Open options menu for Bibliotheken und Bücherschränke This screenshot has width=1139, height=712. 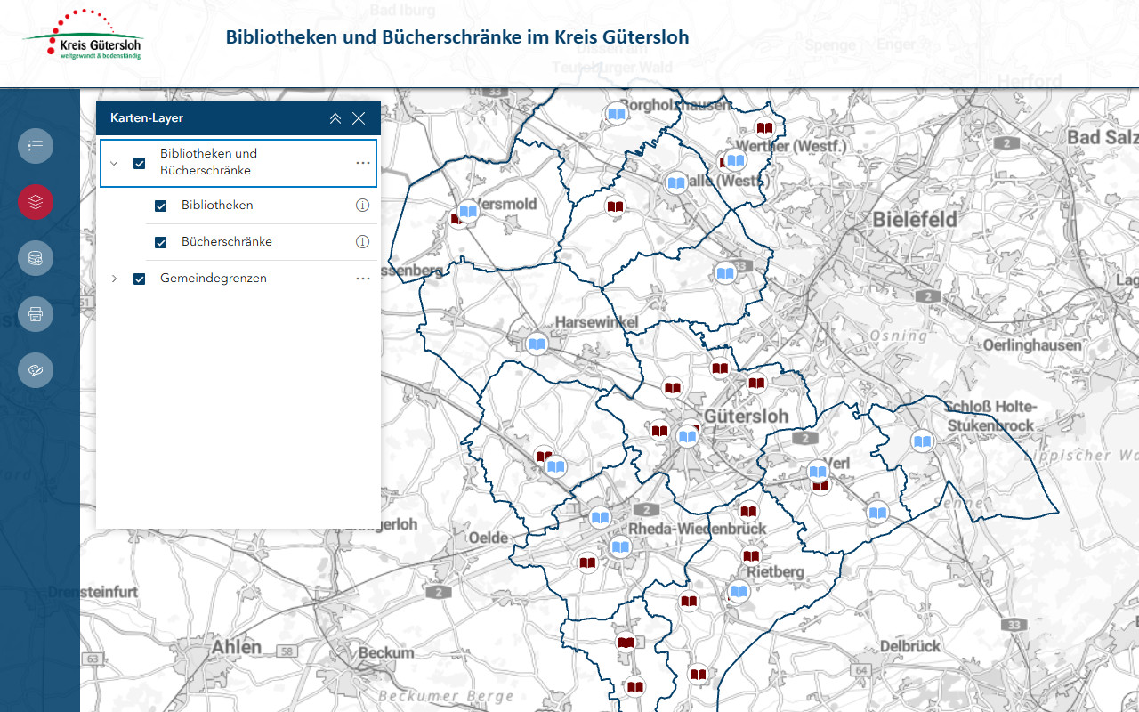click(x=362, y=163)
